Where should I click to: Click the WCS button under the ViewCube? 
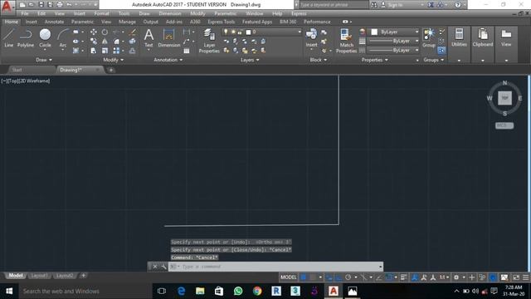[504, 125]
